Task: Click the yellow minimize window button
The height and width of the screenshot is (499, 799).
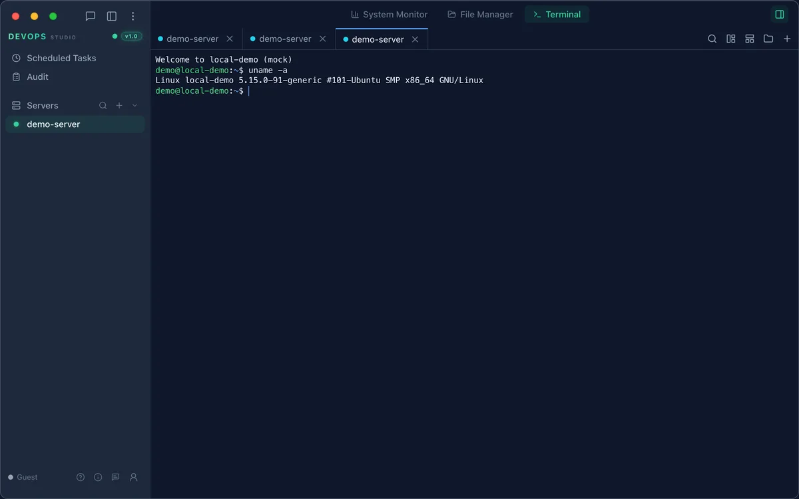Action: click(x=35, y=16)
